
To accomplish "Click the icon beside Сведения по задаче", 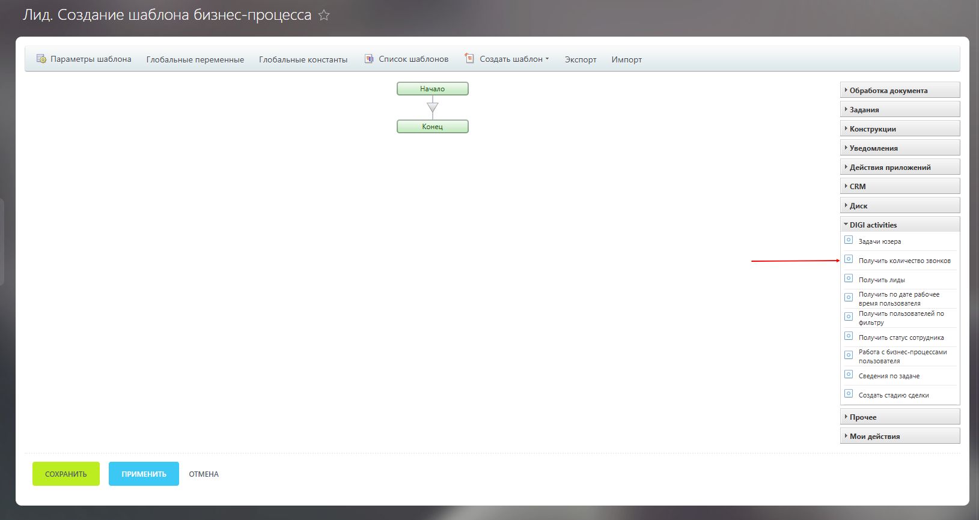I will 849,374.
